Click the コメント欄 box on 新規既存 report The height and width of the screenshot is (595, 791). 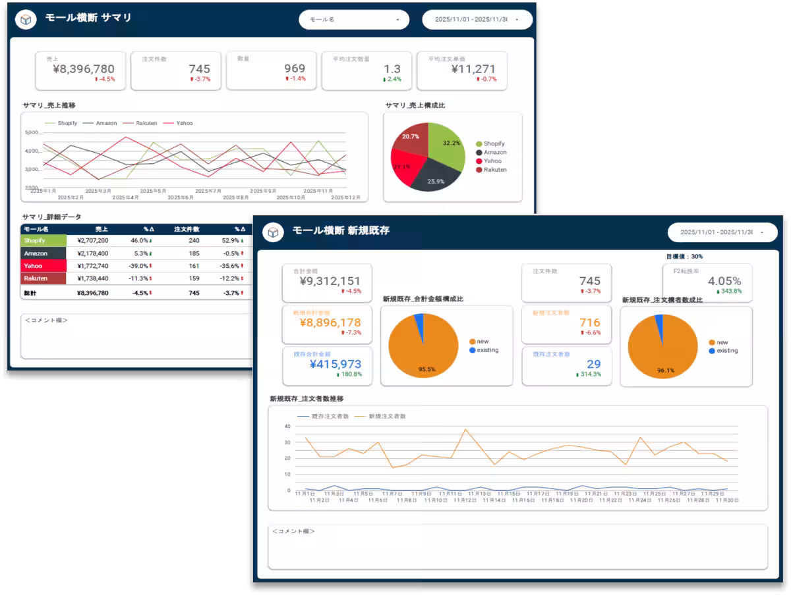point(517,546)
